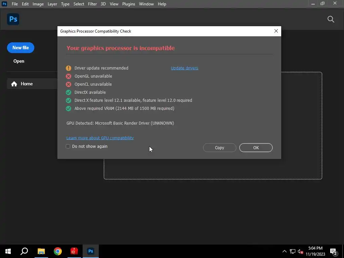Screen dimensions: 344x258
Task: Click the small Ps icon in title bar
Action: [x=4, y=4]
